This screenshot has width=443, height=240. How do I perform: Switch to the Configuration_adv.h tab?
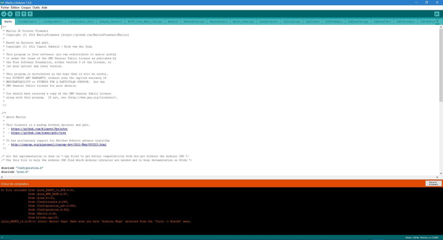pos(81,22)
